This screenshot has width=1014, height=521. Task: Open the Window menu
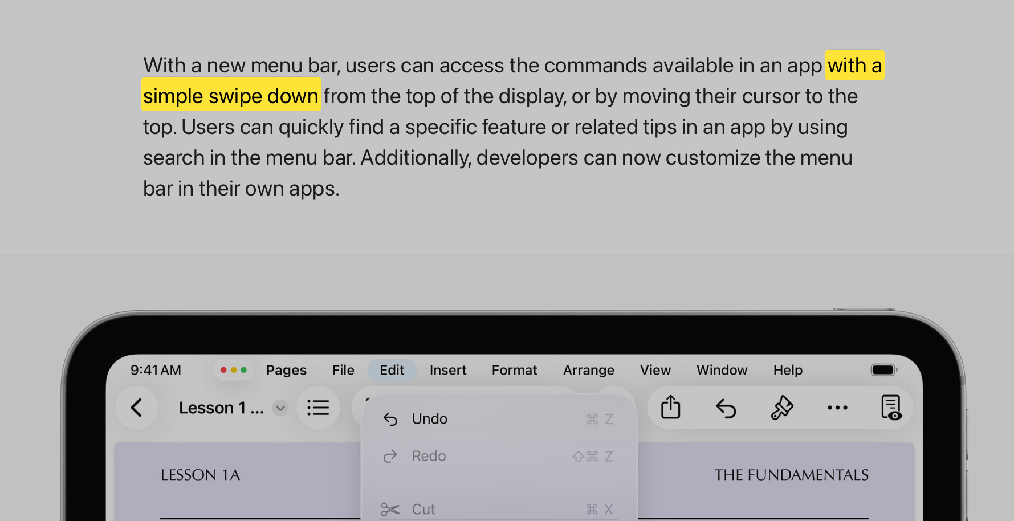tap(722, 370)
